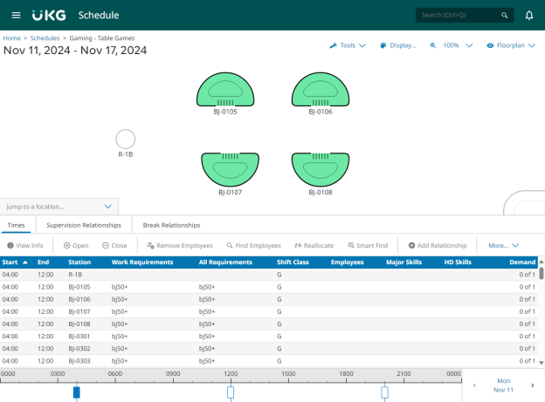Click the Display palette icon
Image resolution: width=545 pixels, height=402 pixels.
pyautogui.click(x=383, y=45)
